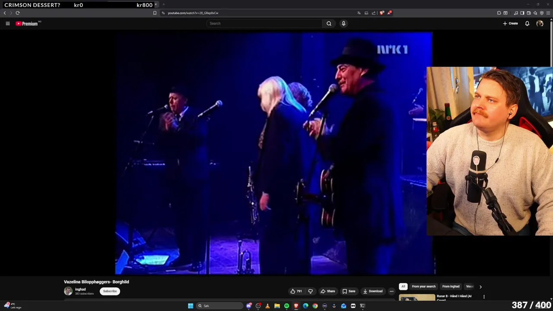
Task: Click the Windows taskbar search box
Action: (x=220, y=306)
